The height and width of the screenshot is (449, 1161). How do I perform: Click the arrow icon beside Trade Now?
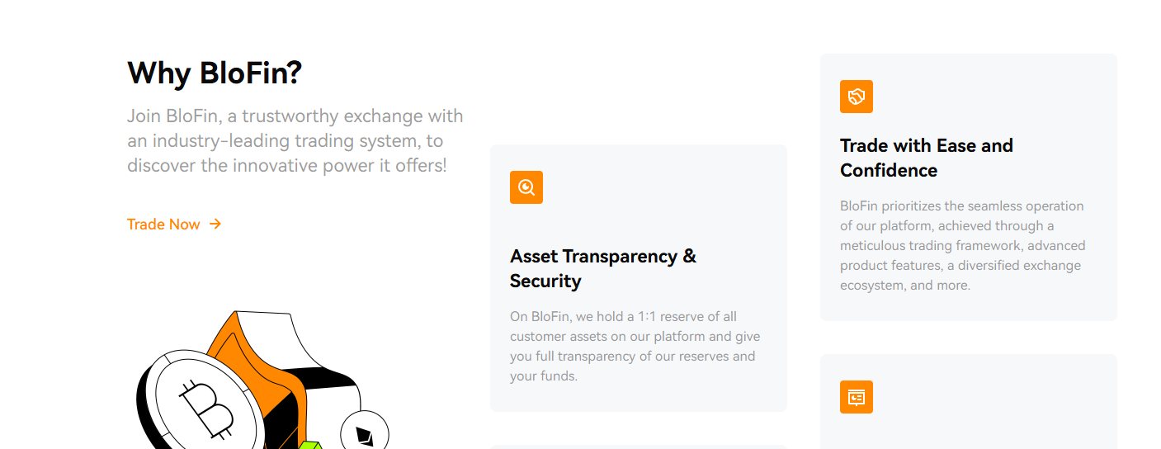tap(215, 224)
